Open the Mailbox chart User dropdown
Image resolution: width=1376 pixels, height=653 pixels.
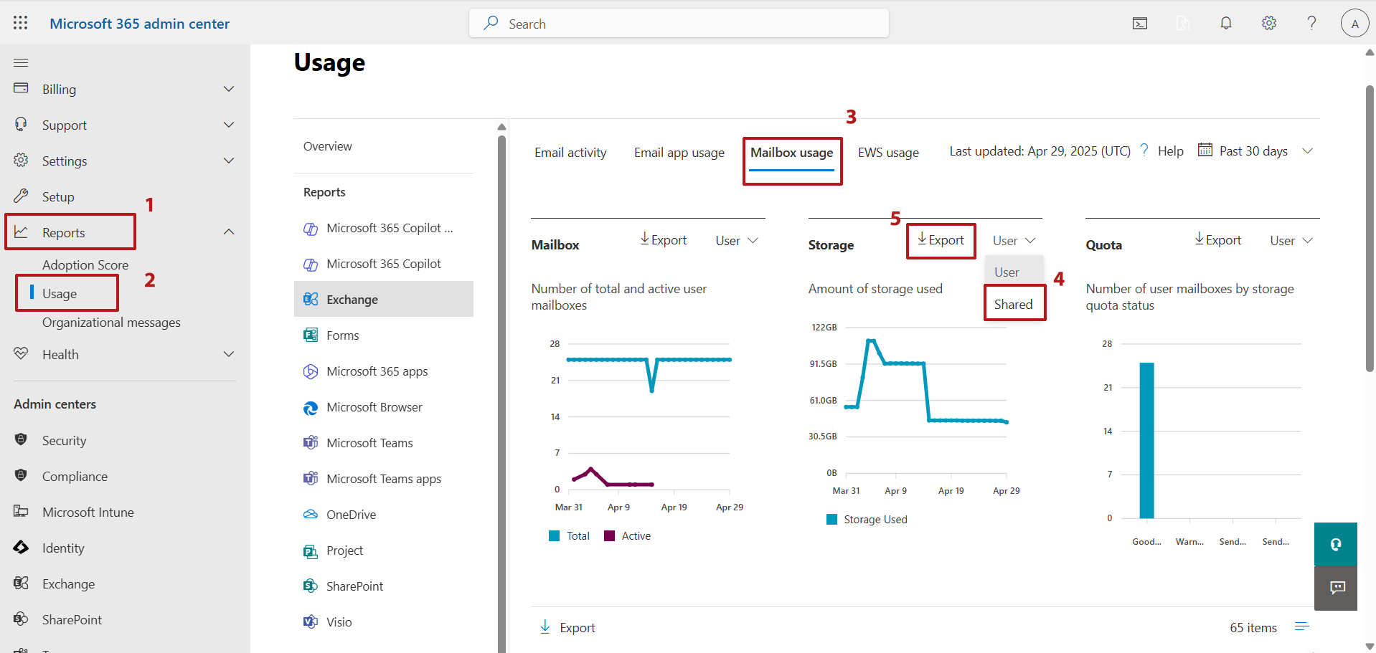pyautogui.click(x=737, y=241)
